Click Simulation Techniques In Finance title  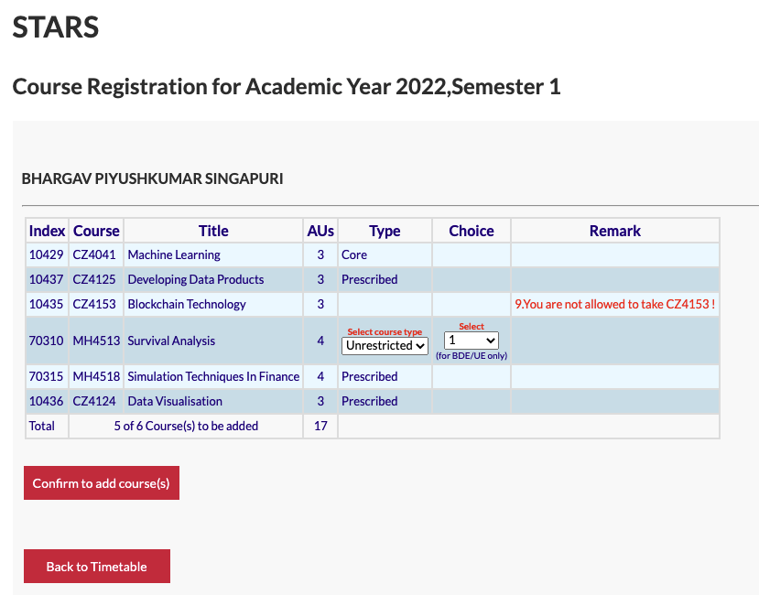213,376
